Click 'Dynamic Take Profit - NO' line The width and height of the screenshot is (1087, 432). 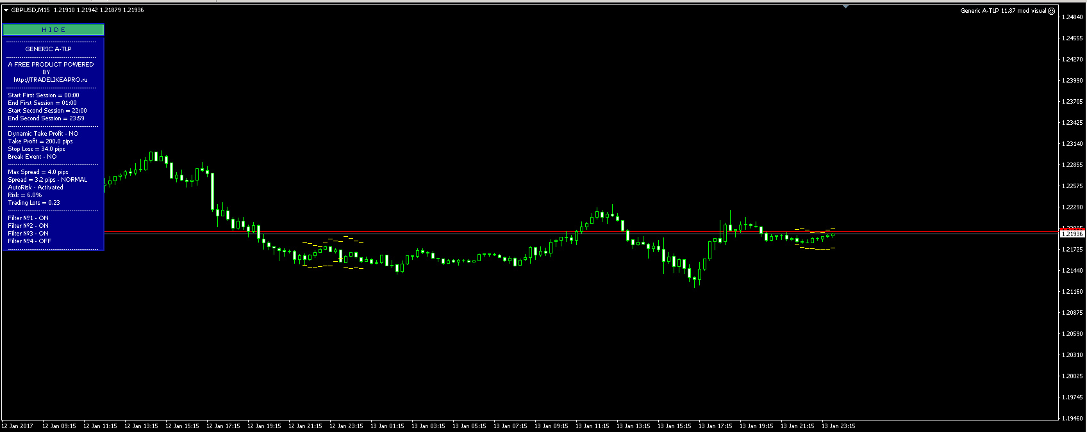click(x=43, y=134)
